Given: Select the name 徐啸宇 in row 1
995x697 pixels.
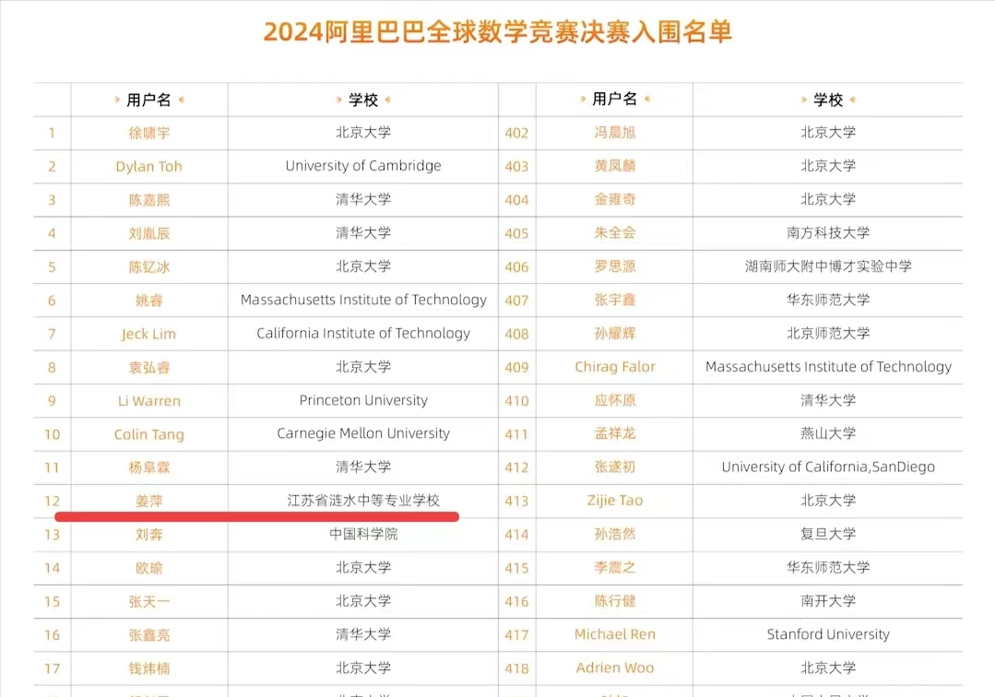Looking at the screenshot, I should (149, 133).
